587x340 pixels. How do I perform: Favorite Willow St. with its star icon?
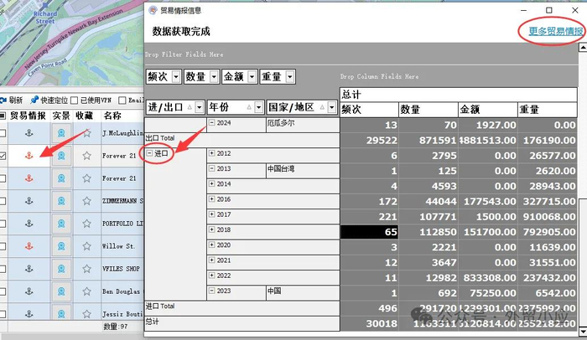coord(87,246)
